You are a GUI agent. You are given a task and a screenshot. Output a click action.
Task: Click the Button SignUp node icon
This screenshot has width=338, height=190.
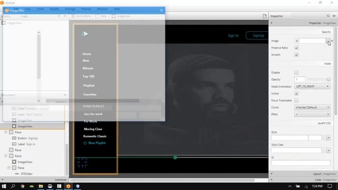14,138
